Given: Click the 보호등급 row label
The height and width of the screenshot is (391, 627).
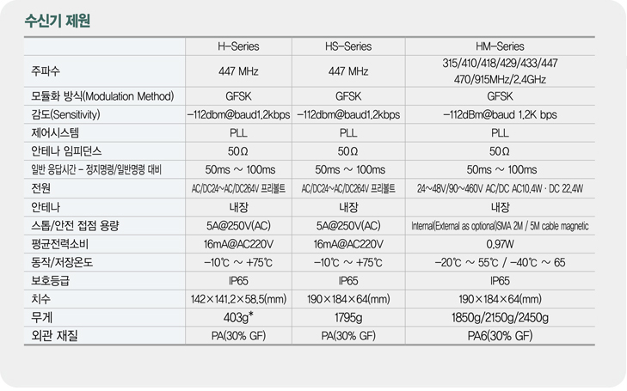Looking at the screenshot, I should point(51,281).
